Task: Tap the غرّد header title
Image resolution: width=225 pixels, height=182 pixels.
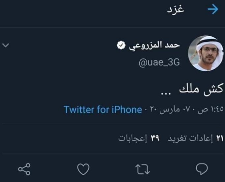Action: pyautogui.click(x=176, y=9)
